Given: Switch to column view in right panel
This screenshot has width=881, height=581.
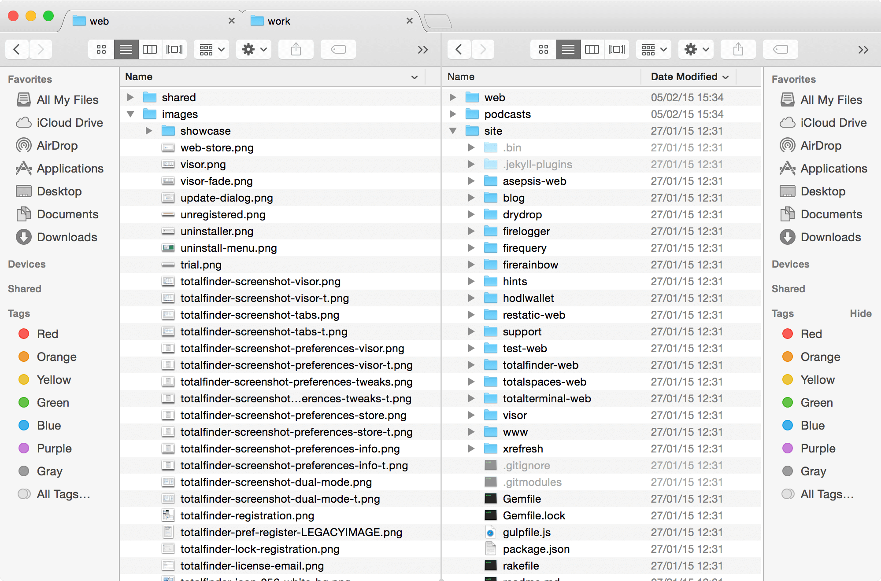Looking at the screenshot, I should tap(592, 49).
